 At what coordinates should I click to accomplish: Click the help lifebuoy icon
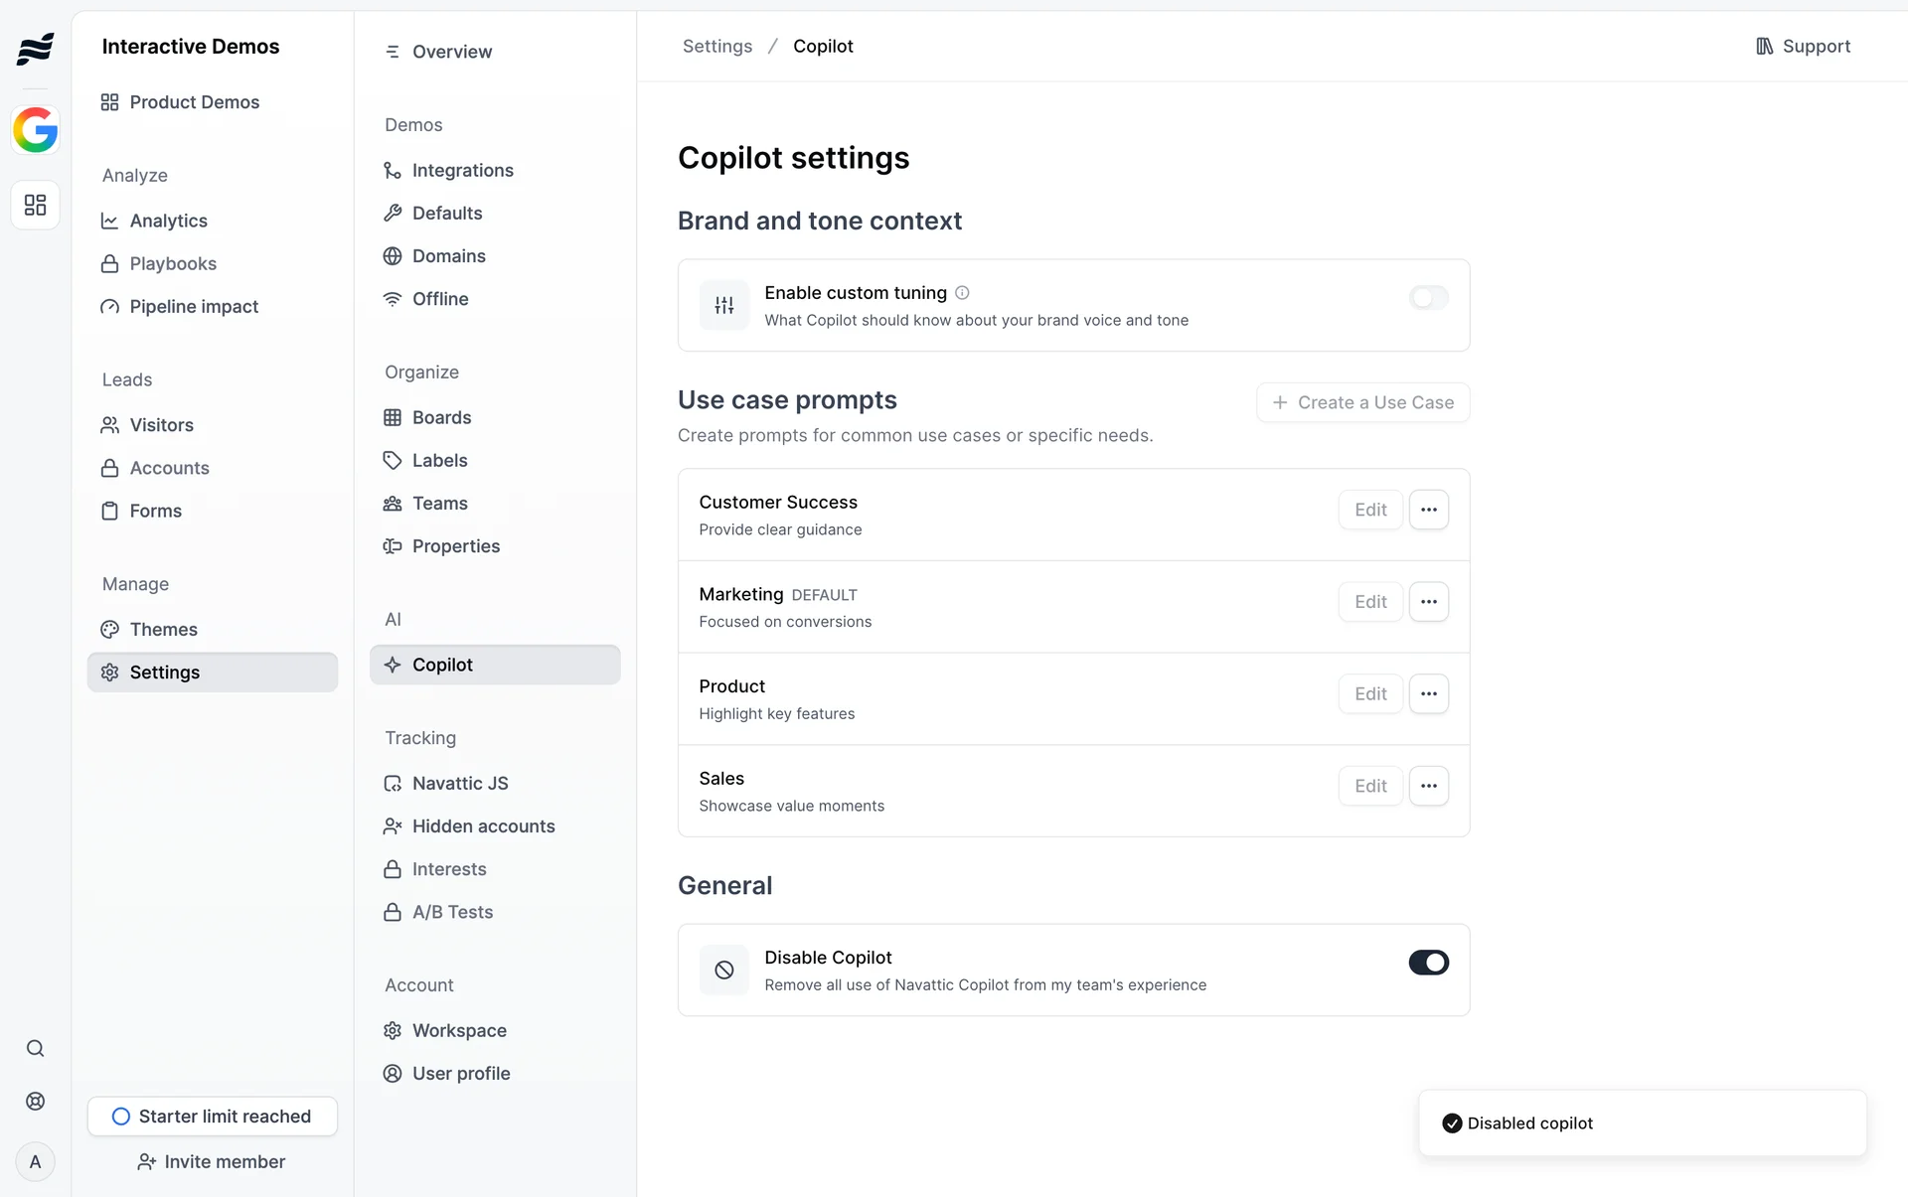click(x=36, y=1101)
